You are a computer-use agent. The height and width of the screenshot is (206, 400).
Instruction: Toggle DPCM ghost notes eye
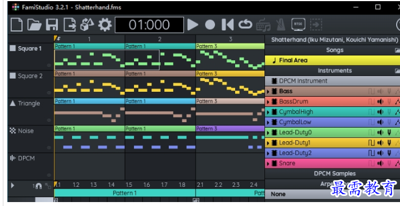50,175
